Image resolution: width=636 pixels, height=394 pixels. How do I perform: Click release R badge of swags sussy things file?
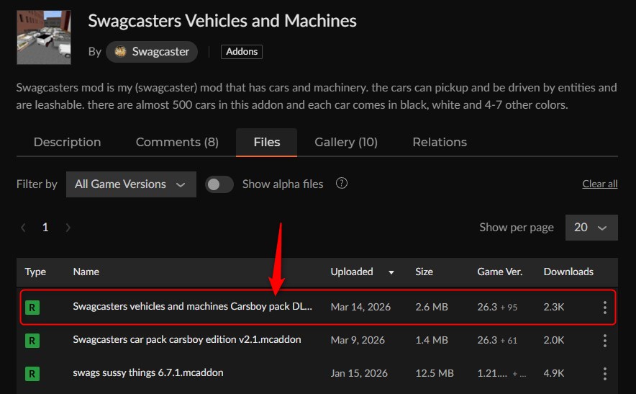[x=32, y=374]
